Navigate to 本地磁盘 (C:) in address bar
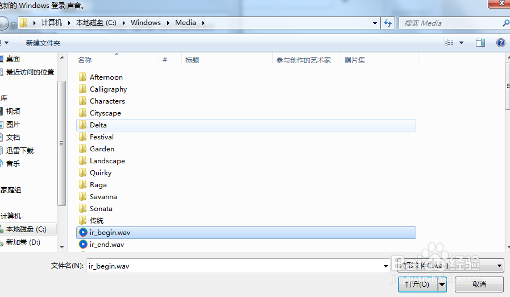This screenshot has width=510, height=297. [96, 23]
